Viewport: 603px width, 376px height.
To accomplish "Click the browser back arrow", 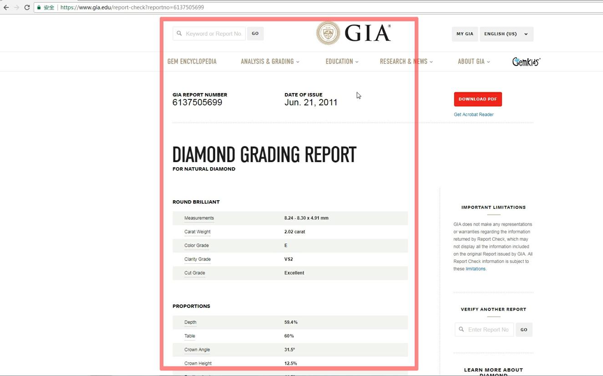I will (x=6, y=7).
